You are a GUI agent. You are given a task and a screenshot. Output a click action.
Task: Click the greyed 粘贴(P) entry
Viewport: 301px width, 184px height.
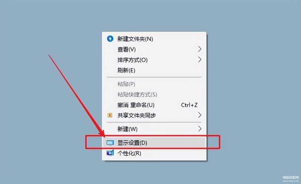pos(155,84)
